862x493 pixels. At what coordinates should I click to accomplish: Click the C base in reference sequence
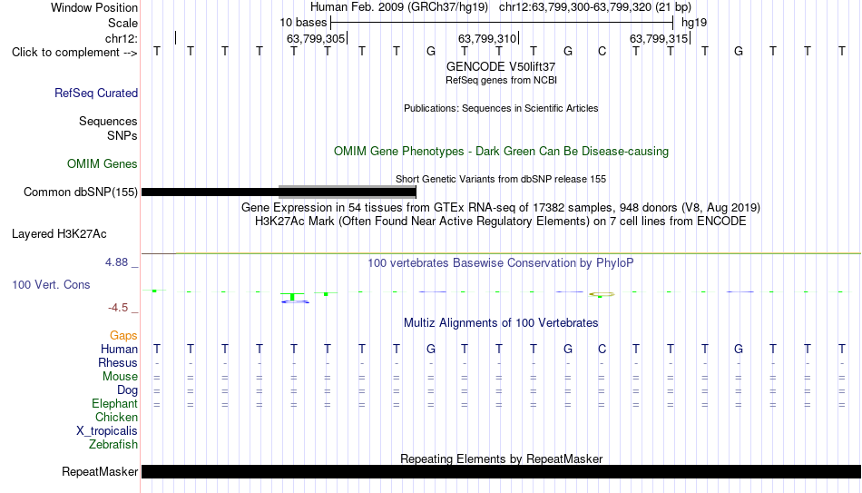[x=602, y=52]
